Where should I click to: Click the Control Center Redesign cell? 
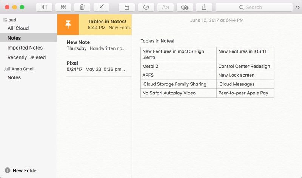(x=245, y=67)
